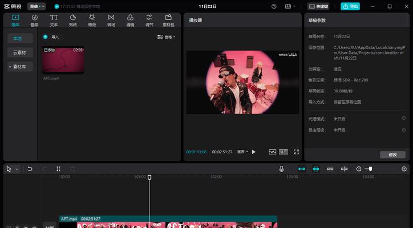Screen dimensions: 413x228
Task: Click the 导入 import plus icon
Action: click(45, 37)
